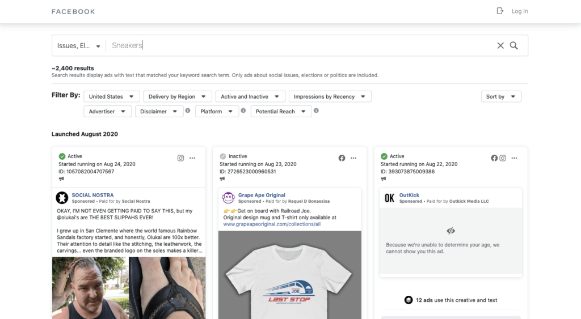Click the megaphone icon on Social Nostra ad

61,178
